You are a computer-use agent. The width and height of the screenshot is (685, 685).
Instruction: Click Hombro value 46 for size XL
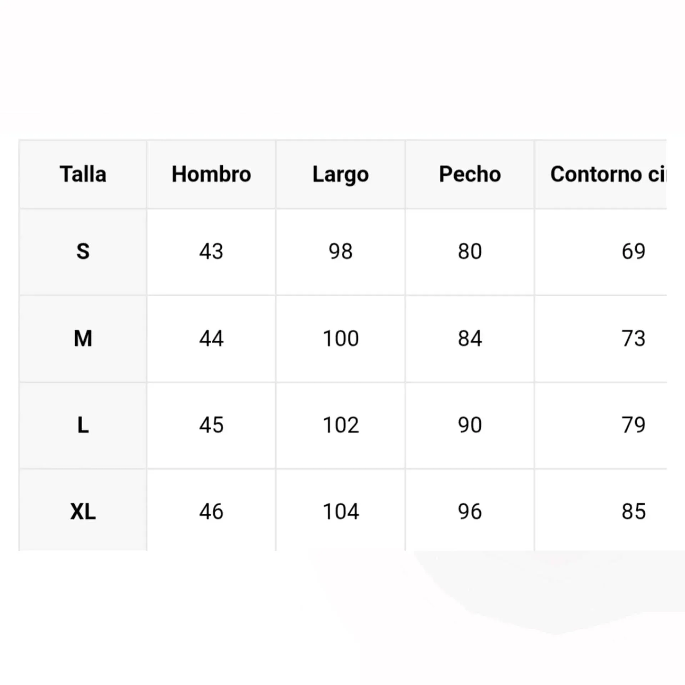pos(211,512)
